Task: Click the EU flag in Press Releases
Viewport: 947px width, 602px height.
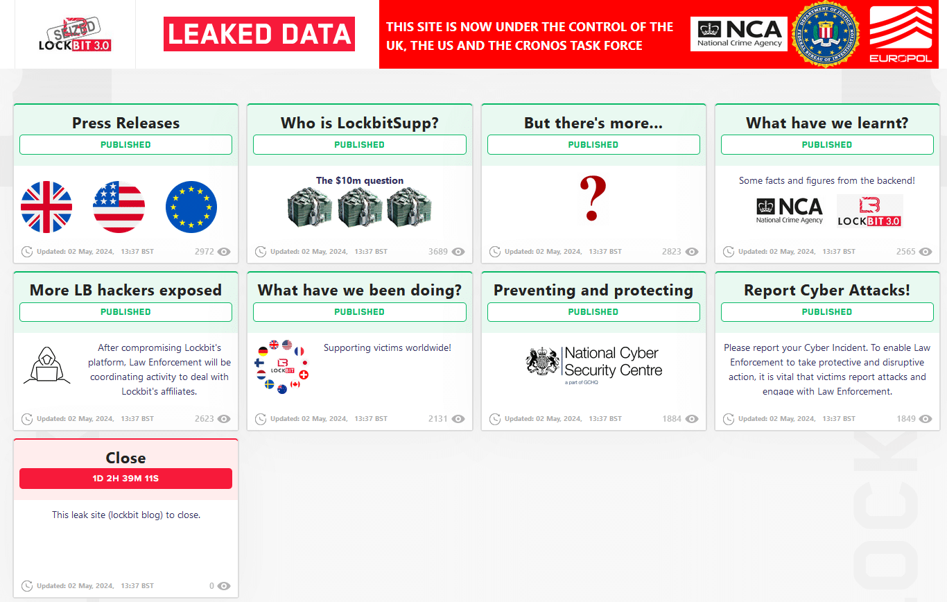Action: click(191, 207)
